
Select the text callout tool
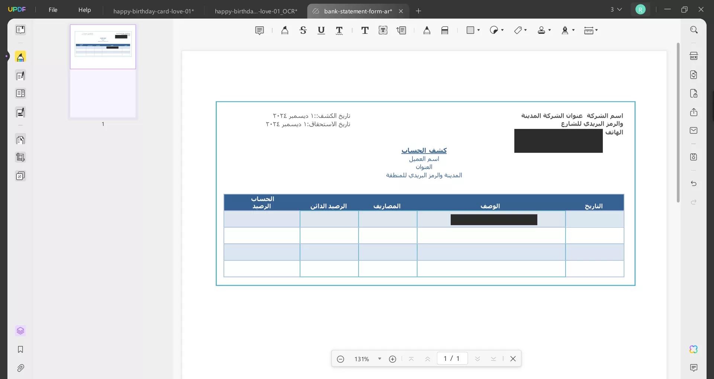tap(402, 30)
